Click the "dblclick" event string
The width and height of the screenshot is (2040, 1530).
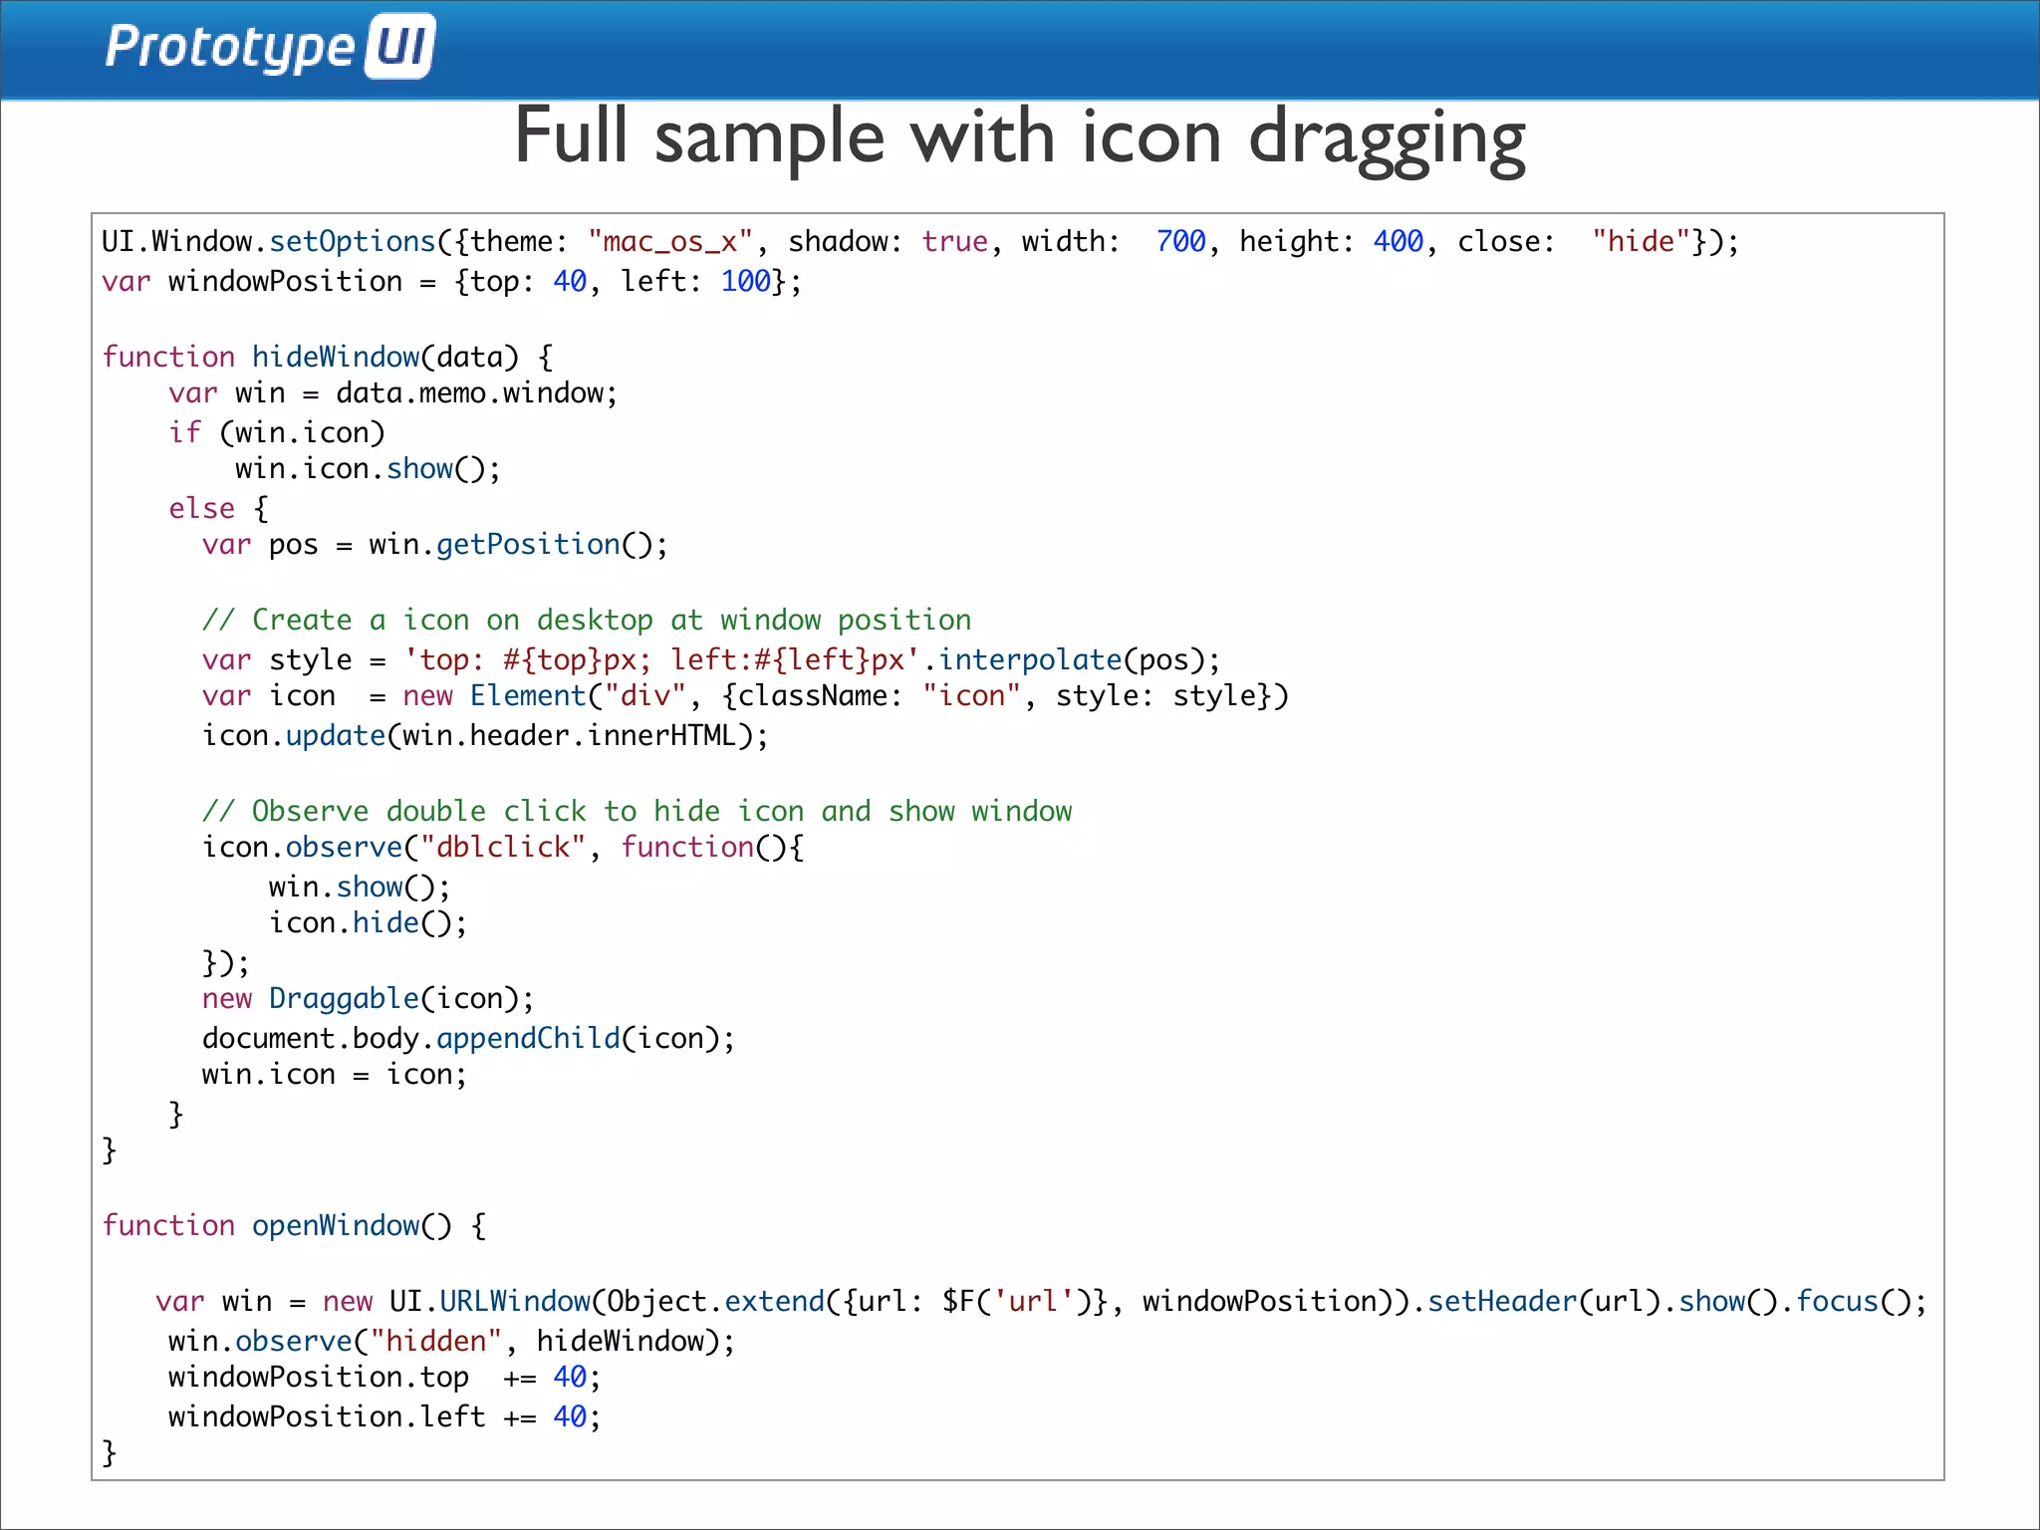coord(503,848)
